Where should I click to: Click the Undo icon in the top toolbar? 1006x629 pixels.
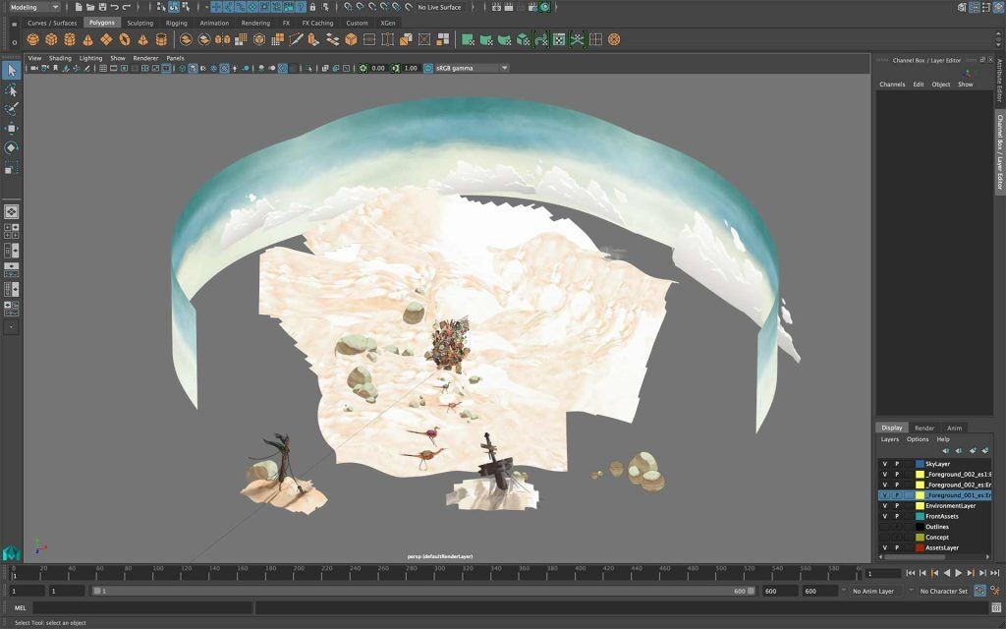113,7
